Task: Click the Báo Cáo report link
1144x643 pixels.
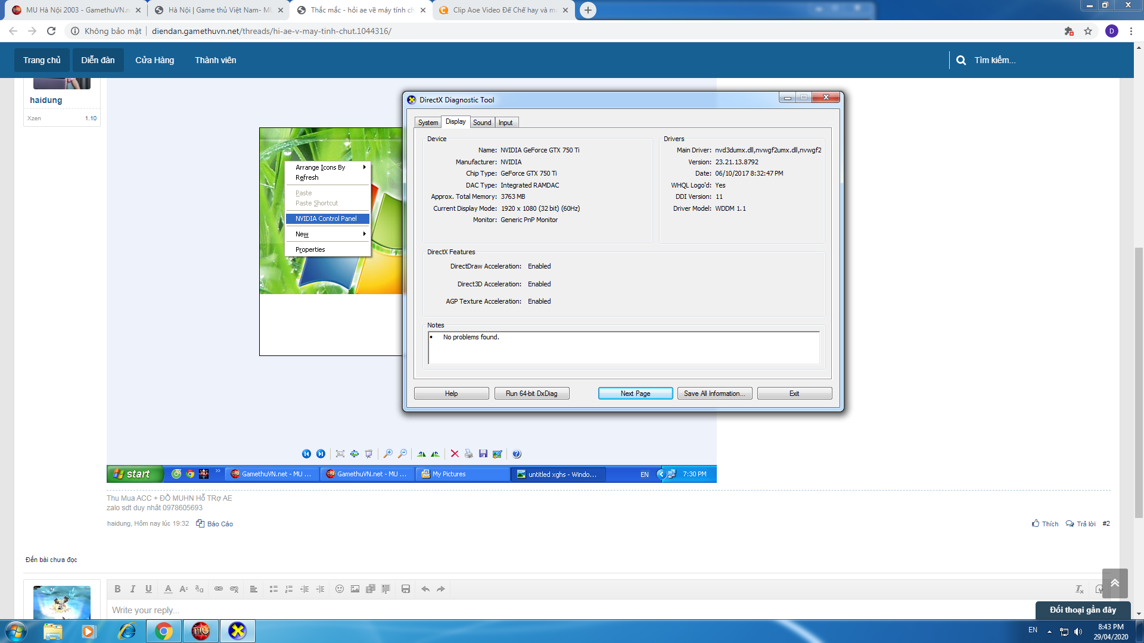Action: 220,524
